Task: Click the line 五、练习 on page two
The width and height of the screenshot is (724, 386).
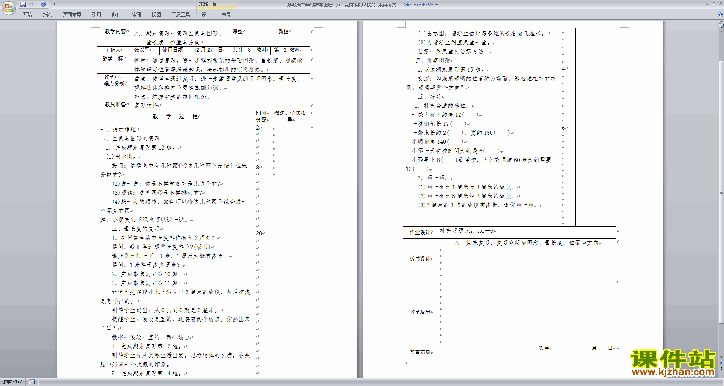Action: click(x=430, y=96)
